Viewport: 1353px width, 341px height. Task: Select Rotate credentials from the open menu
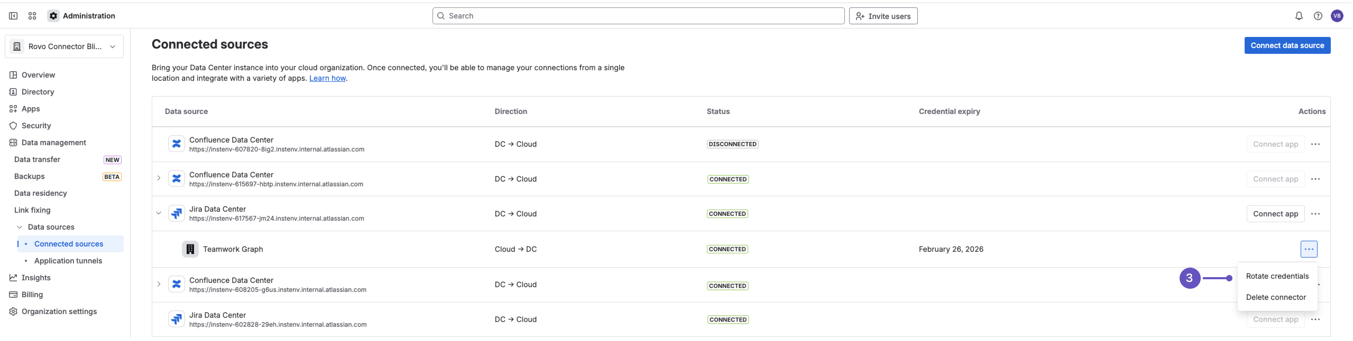(1277, 276)
